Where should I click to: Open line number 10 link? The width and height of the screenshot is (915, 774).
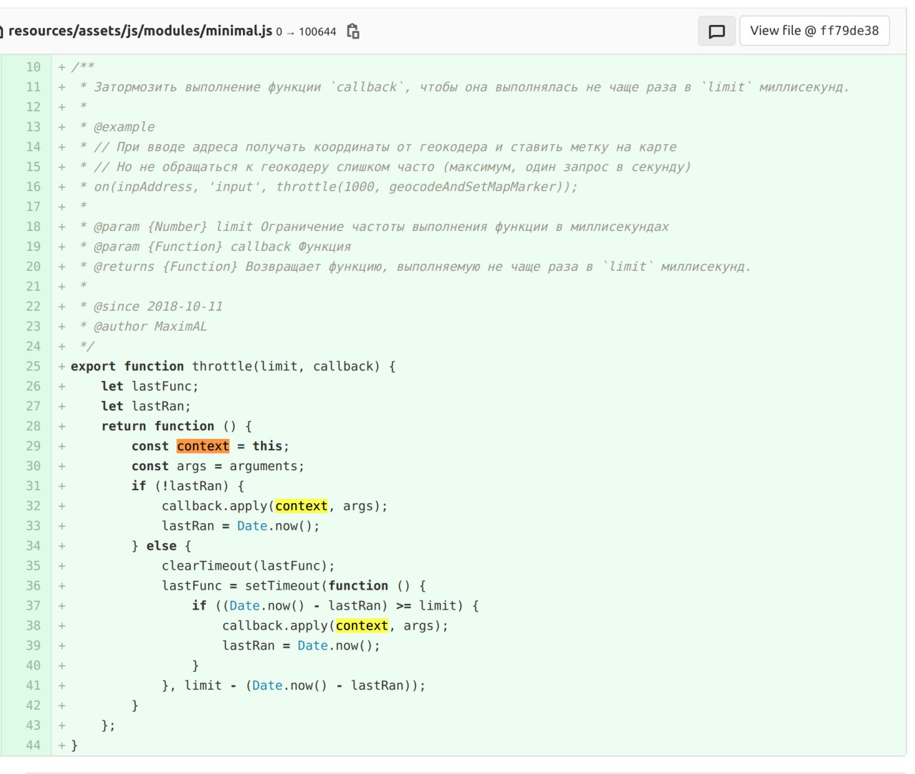point(34,67)
